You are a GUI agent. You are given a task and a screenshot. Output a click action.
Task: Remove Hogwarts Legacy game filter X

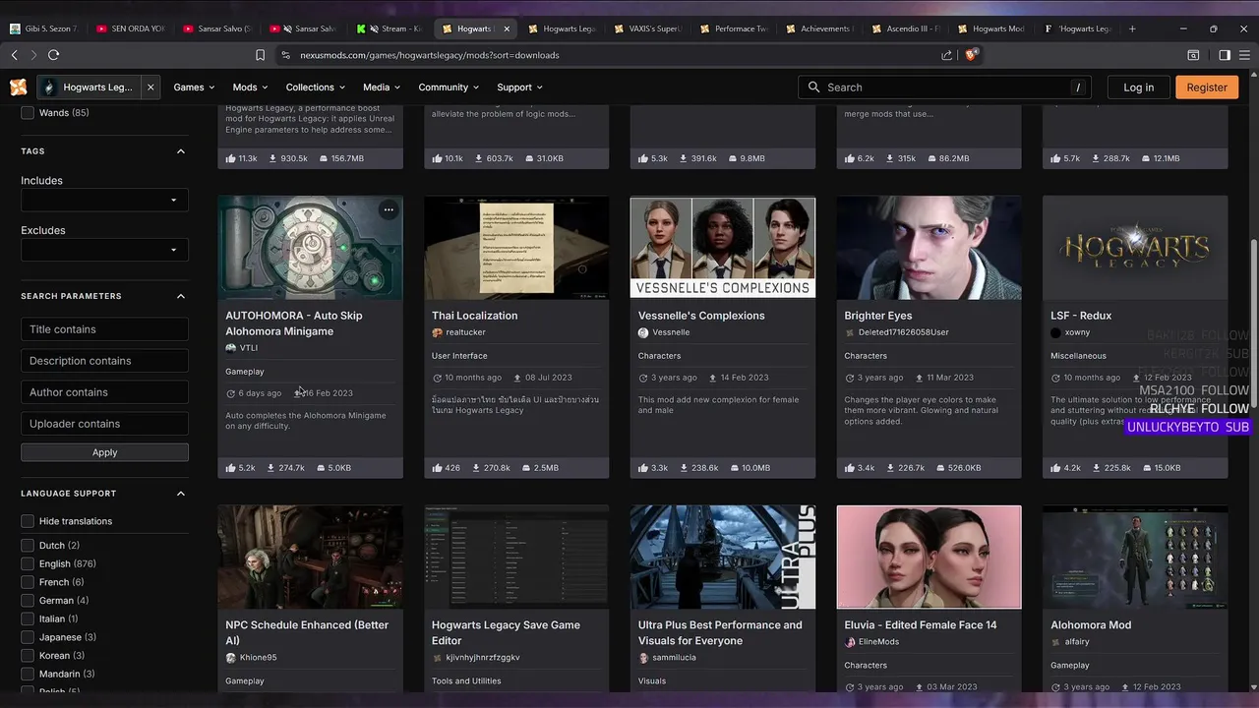[150, 88]
